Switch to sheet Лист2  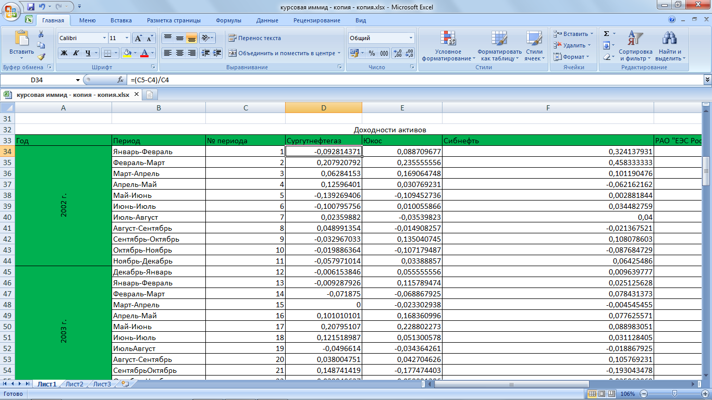click(x=75, y=384)
